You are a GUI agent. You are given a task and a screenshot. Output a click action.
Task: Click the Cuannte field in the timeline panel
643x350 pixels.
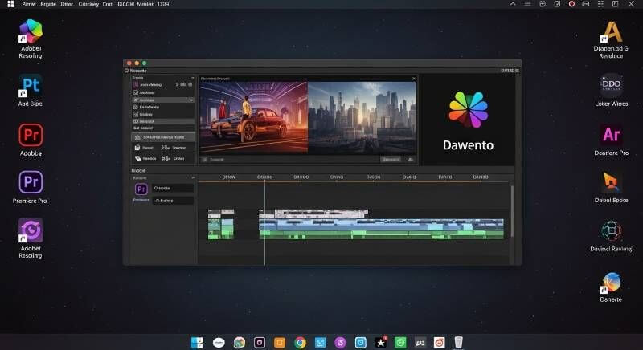pos(173,189)
